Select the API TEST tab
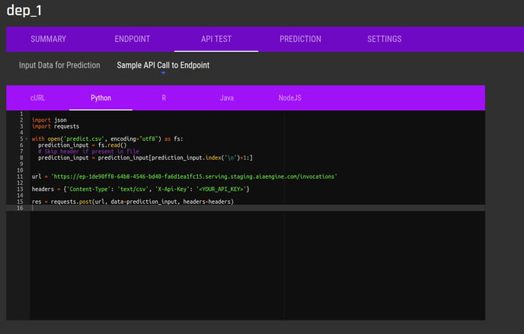Screen dimensions: 524x334 click(216, 39)
